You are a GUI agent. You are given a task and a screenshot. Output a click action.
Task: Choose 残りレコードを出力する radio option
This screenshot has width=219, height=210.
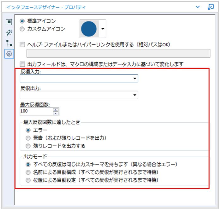28,146
